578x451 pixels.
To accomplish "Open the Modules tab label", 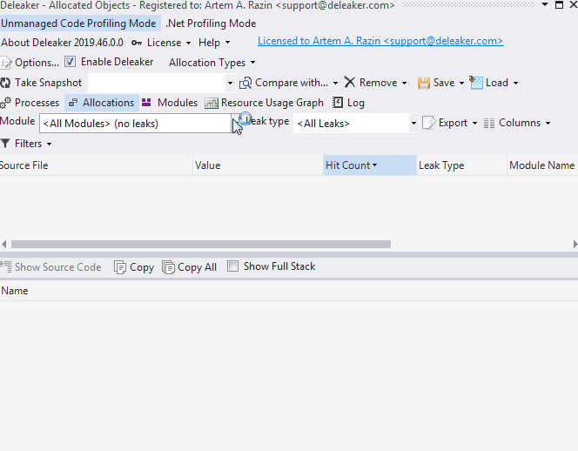I will pyautogui.click(x=178, y=103).
